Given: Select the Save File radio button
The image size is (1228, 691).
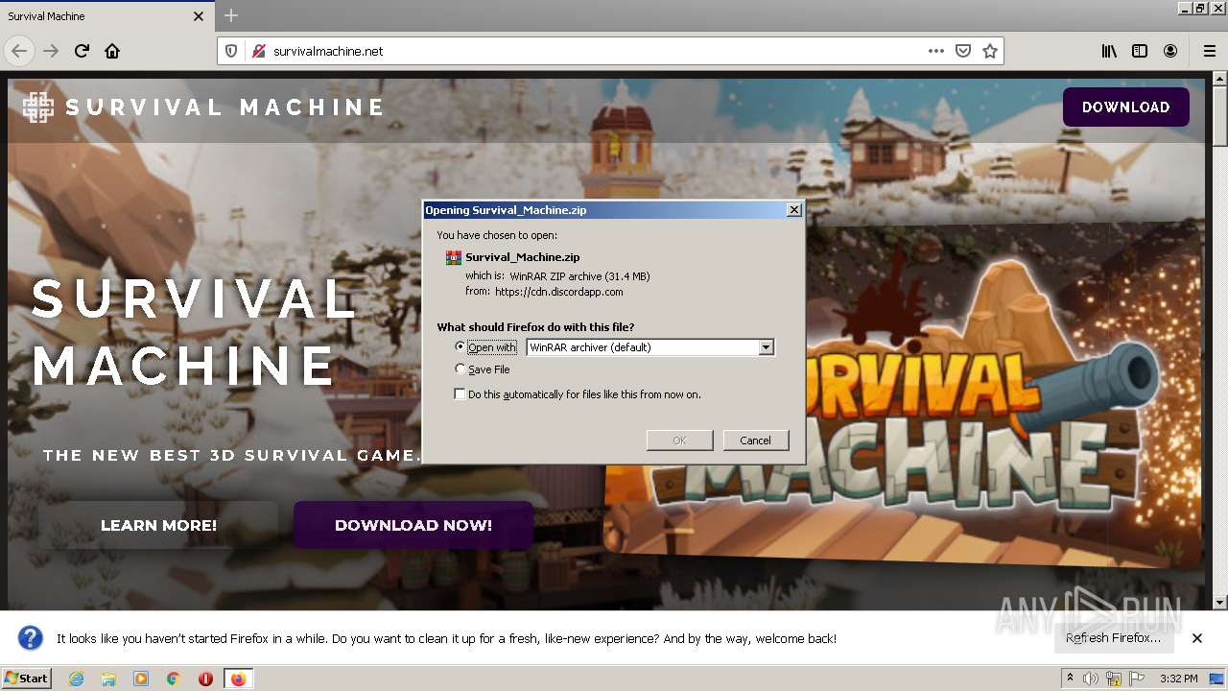Looking at the screenshot, I should (x=460, y=369).
